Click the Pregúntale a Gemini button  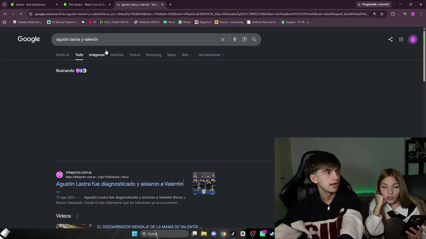373,5
